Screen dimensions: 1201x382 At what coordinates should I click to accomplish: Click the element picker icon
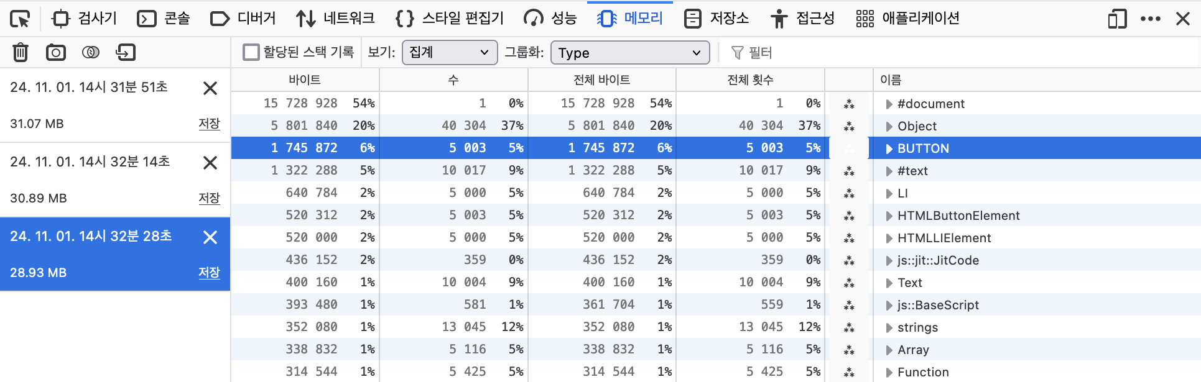tap(20, 19)
